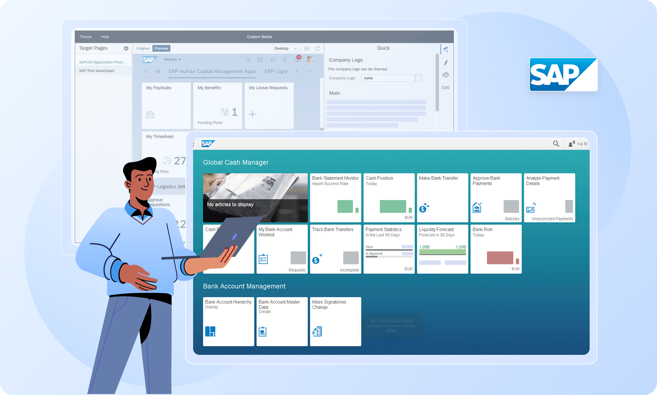Click the 'Bank Account Management' heading
Screen dimensions: 657x395
pos(244,286)
